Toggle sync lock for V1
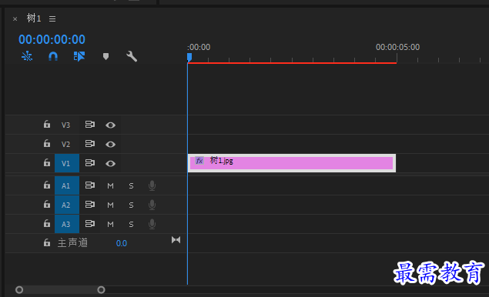This screenshot has width=489, height=297. [x=90, y=163]
